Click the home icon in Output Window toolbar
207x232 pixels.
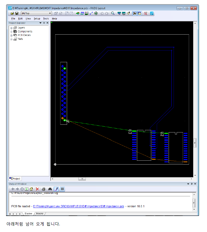(x=31, y=189)
